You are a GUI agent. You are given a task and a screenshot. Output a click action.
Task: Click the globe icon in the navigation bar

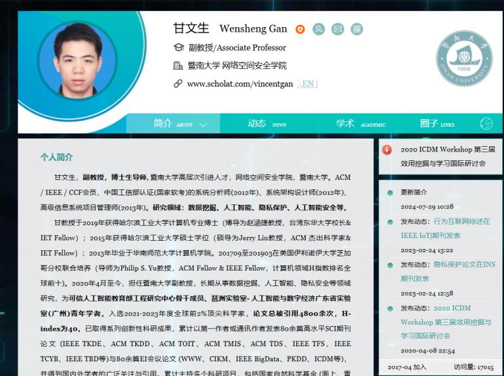click(x=486, y=123)
